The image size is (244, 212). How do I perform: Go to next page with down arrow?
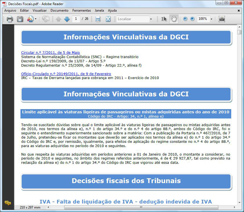pos(67,19)
